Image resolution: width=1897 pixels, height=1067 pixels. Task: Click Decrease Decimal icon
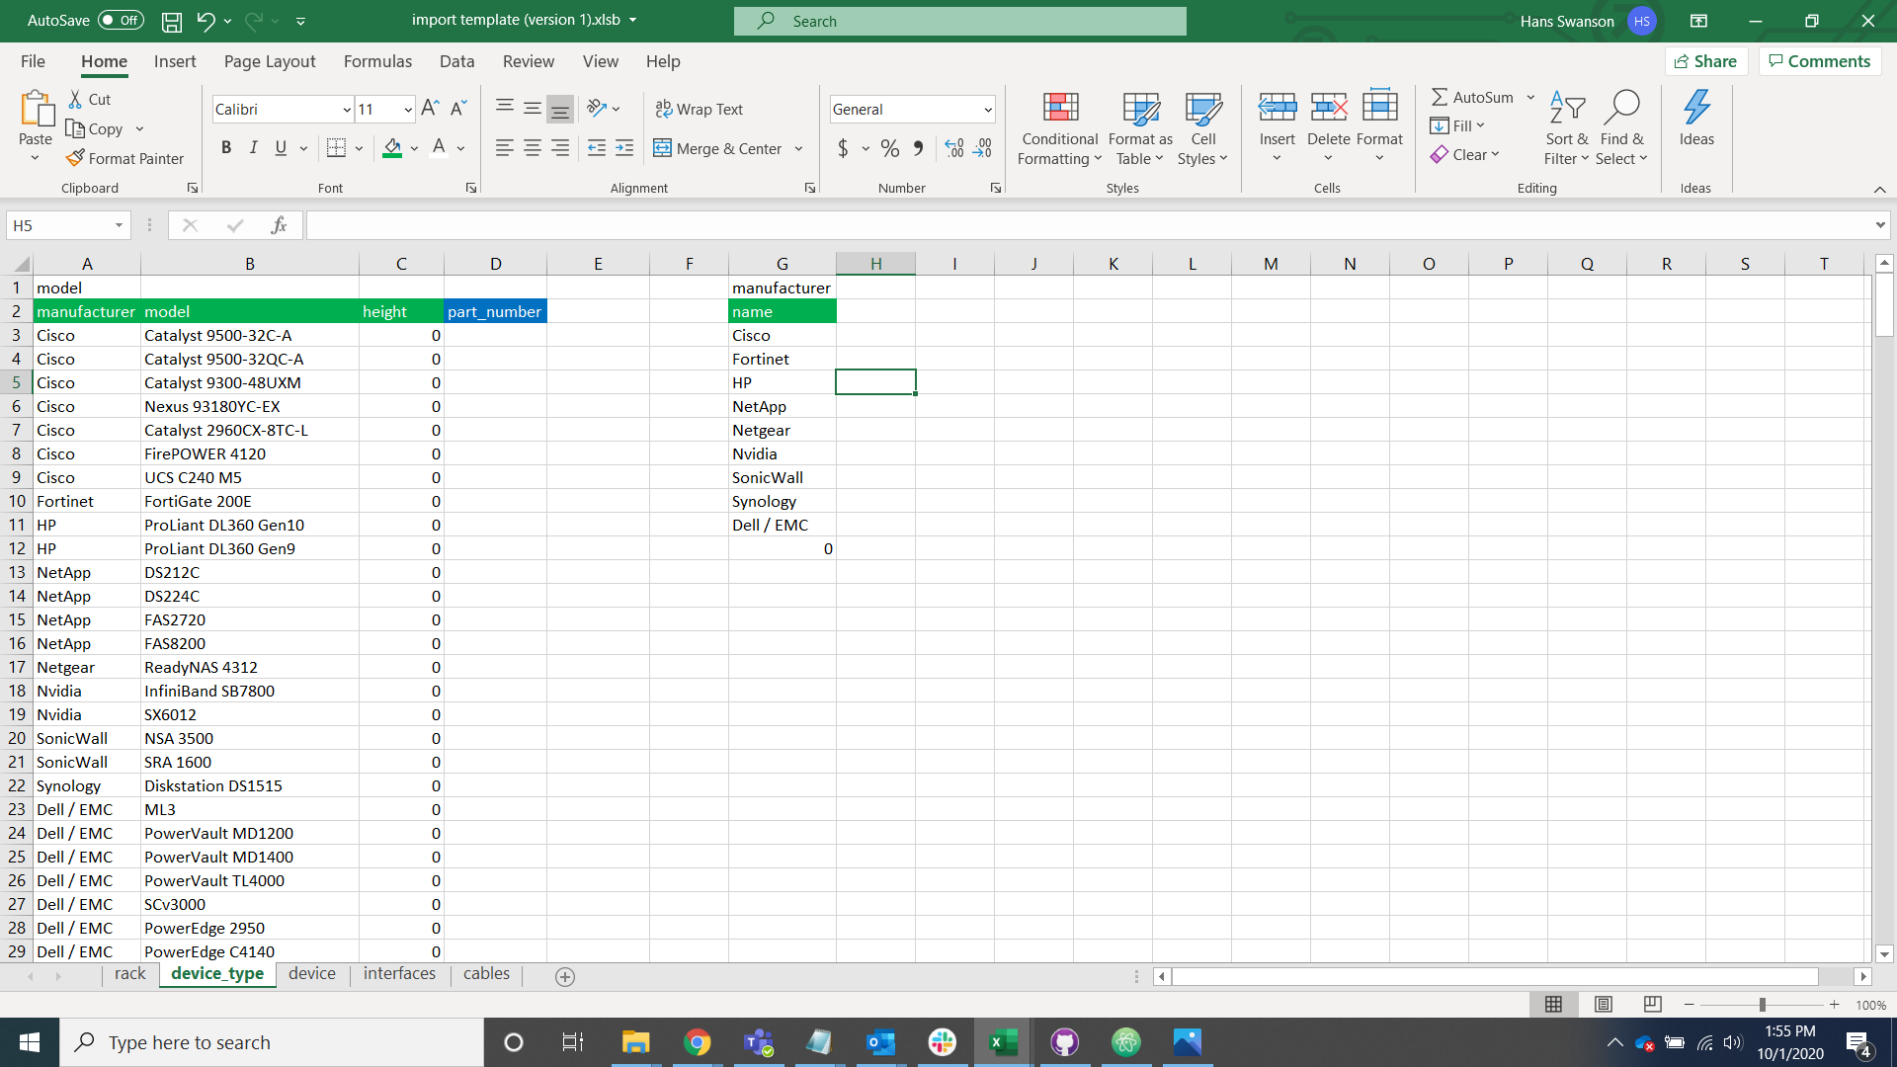pyautogui.click(x=982, y=148)
